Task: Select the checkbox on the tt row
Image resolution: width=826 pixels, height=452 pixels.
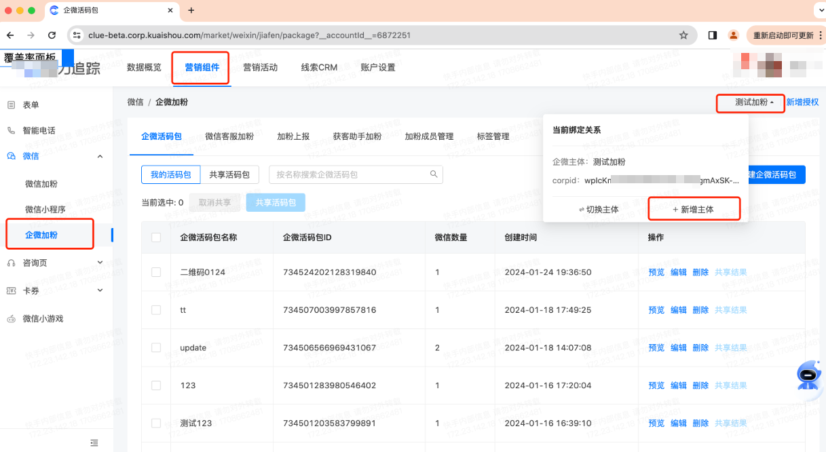Action: [x=155, y=309]
